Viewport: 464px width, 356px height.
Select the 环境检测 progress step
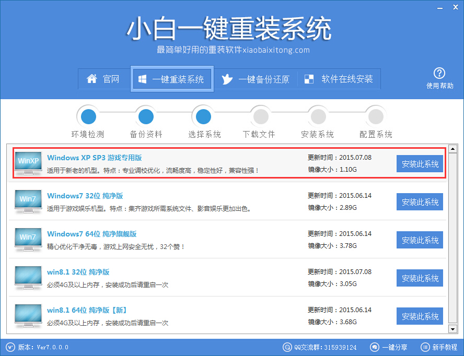click(x=88, y=116)
